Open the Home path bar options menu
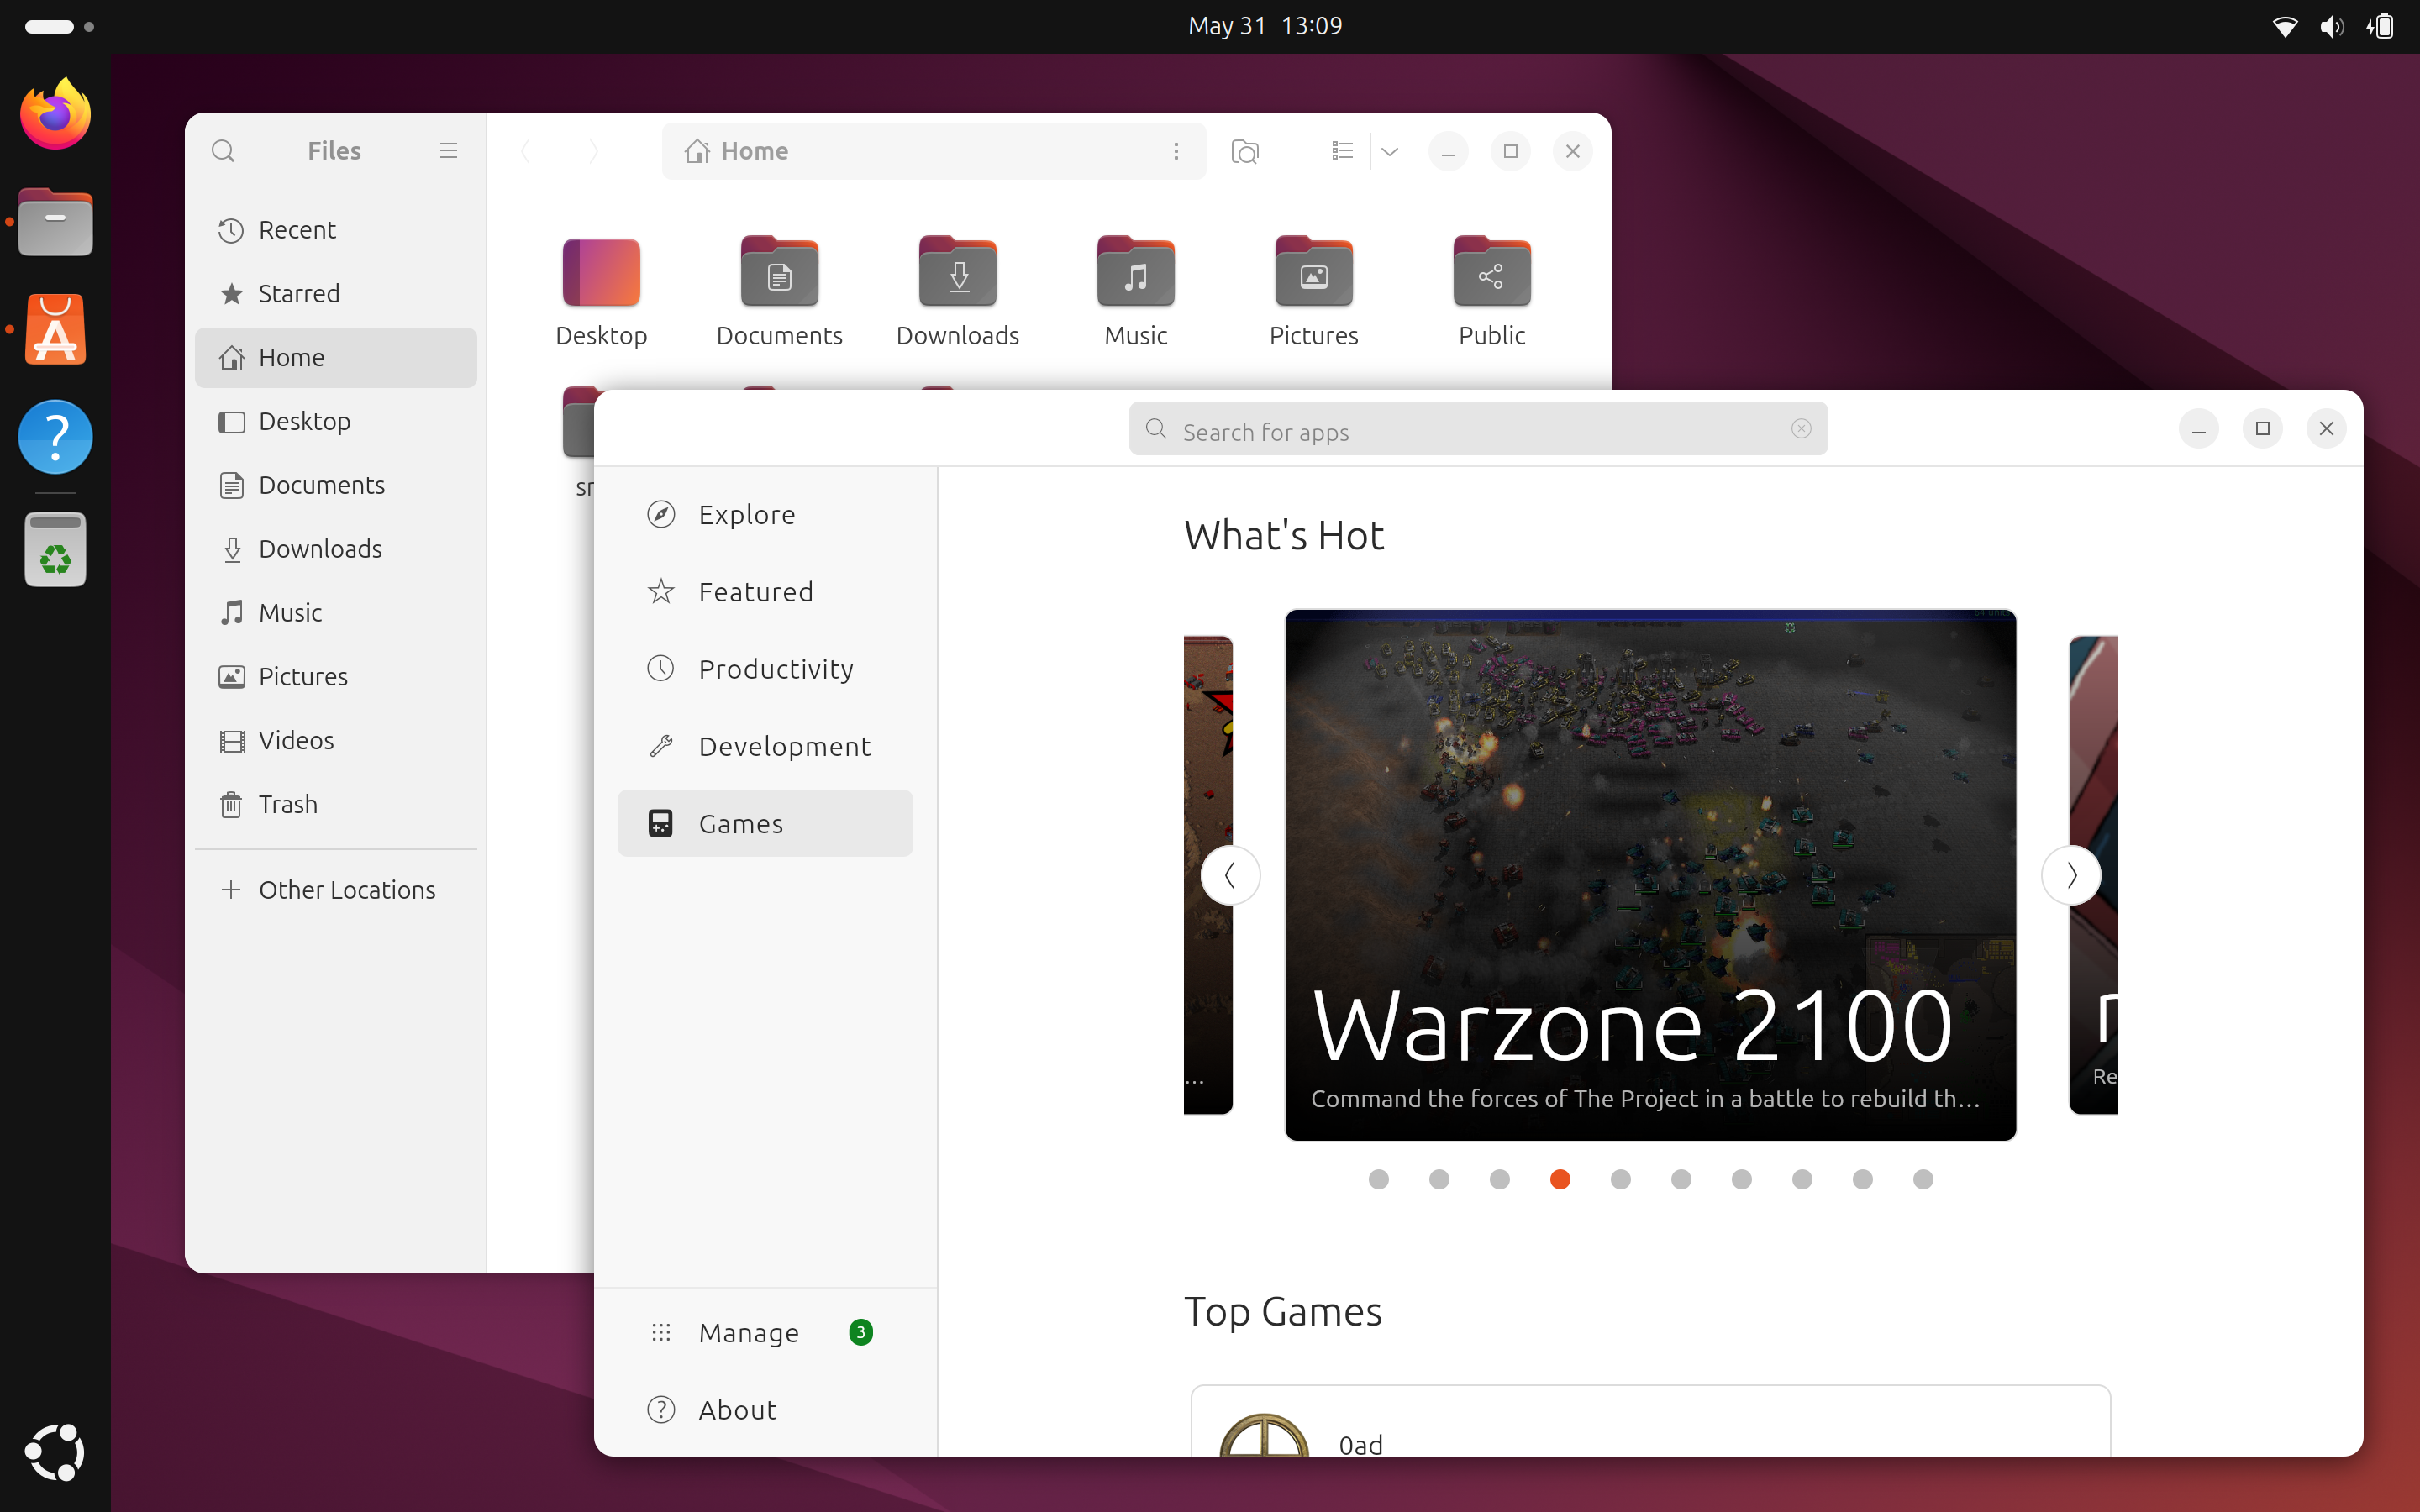Image resolution: width=2420 pixels, height=1512 pixels. 1176,151
